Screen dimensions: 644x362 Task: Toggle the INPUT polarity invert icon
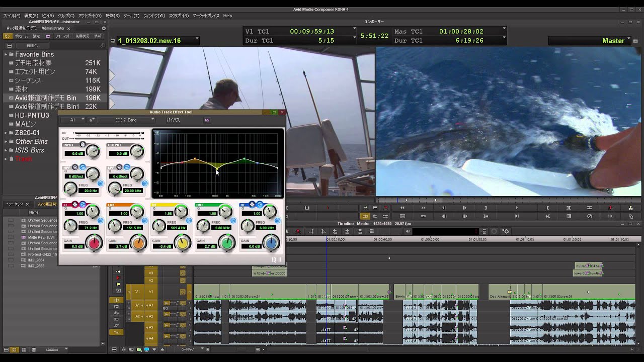[83, 144]
